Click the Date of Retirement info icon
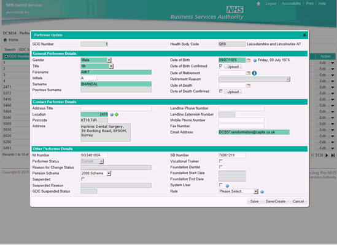The width and height of the screenshot is (337, 245). (x=255, y=73)
